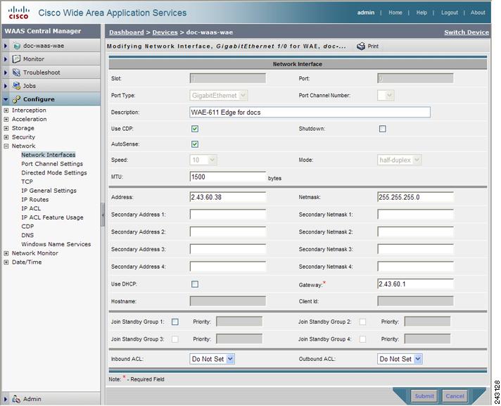Open the Help link
The image size is (501, 406).
click(421, 13)
